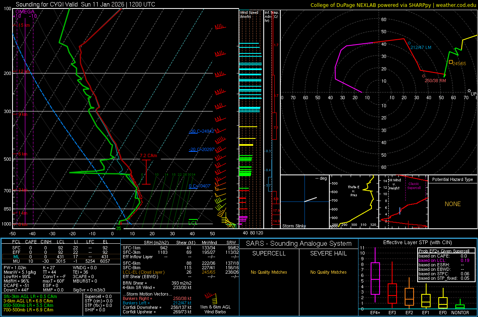Click the 'Corfidi Upshear =' row
Image resolution: width=478 pixels, height=317 pixels.
tap(157, 311)
